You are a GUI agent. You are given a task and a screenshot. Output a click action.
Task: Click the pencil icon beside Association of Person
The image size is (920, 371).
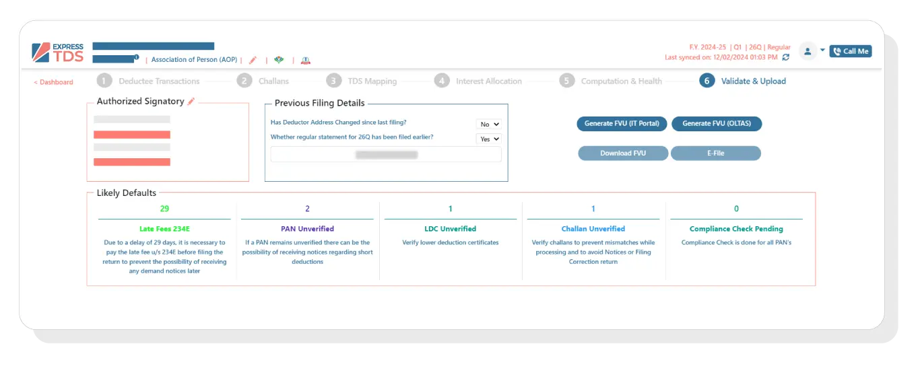253,60
